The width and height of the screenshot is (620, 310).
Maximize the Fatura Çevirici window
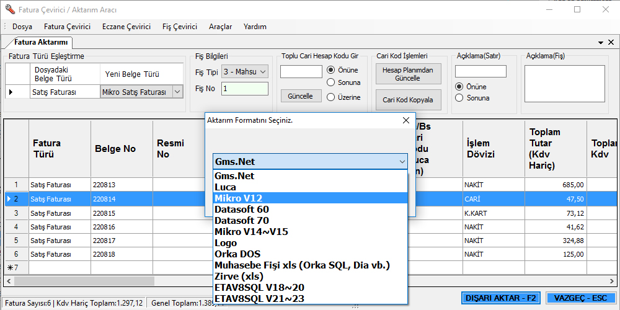(577, 9)
